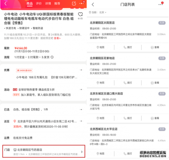Tap the delivery address pin icon
The height and width of the screenshot is (160, 169).
click(15, 121)
